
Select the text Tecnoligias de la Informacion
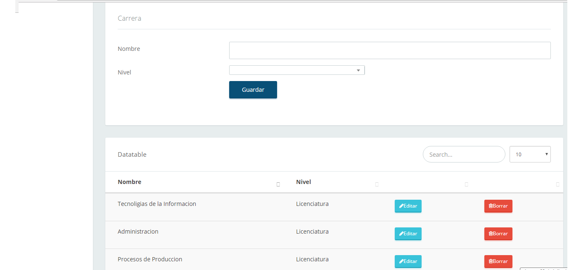click(x=157, y=204)
